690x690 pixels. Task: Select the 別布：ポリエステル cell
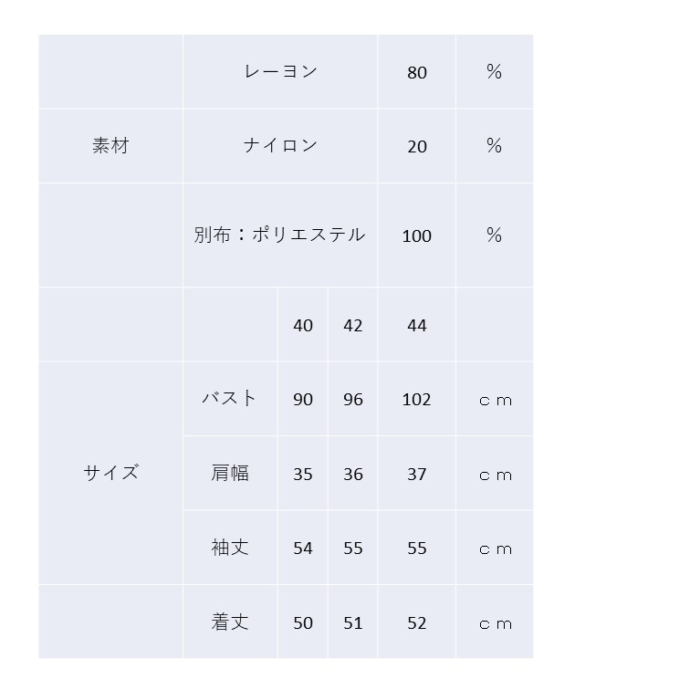click(280, 235)
